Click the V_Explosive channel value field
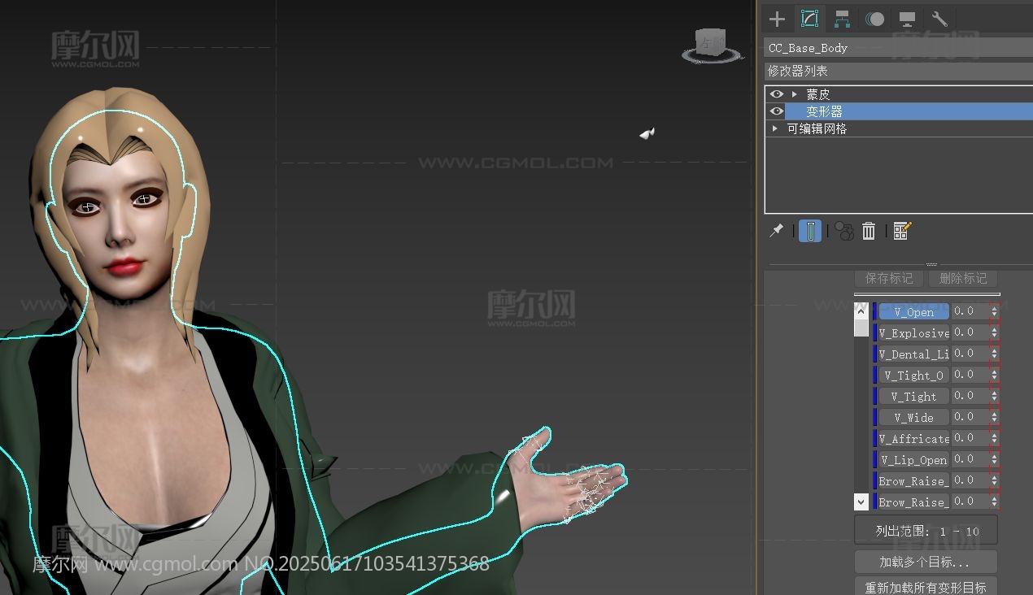 (970, 332)
